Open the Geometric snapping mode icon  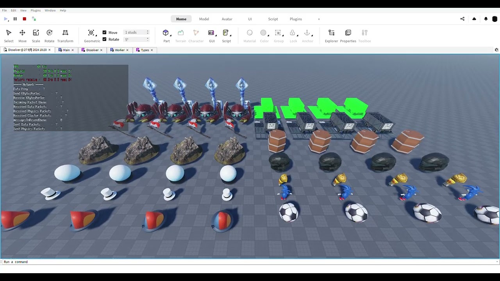point(91,33)
